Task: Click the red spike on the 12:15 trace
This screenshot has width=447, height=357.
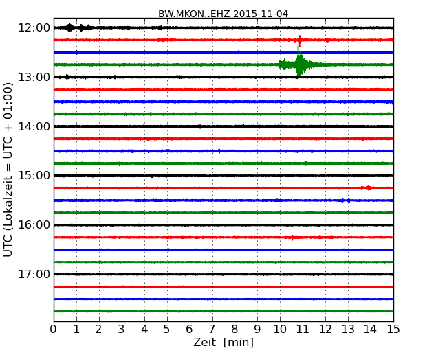Action: (x=300, y=40)
